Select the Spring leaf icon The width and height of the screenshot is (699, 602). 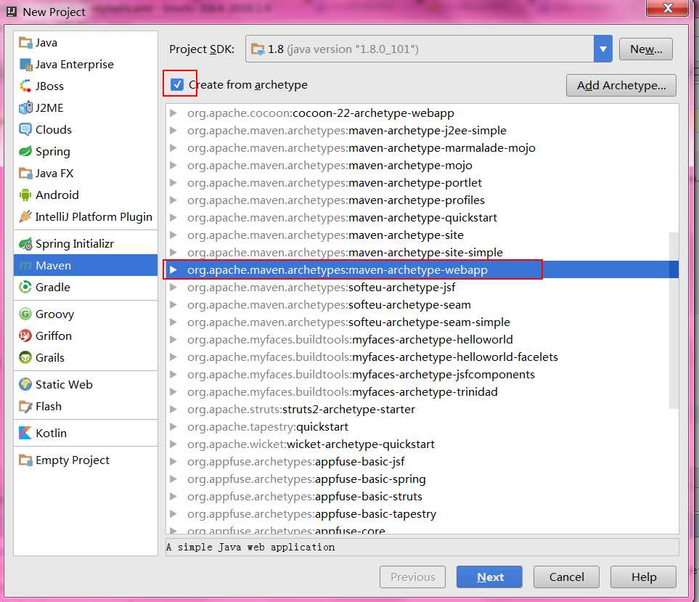tap(25, 152)
